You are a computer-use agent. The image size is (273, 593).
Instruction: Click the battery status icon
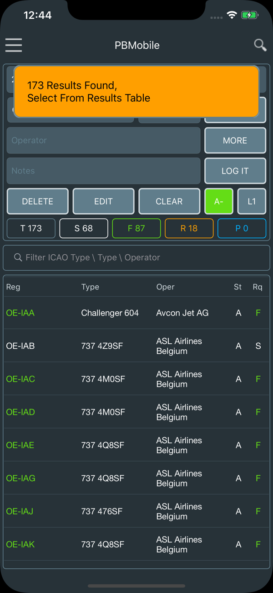[x=250, y=15]
